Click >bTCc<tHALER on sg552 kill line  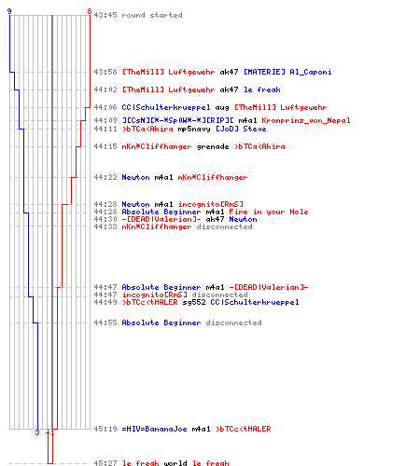point(149,302)
